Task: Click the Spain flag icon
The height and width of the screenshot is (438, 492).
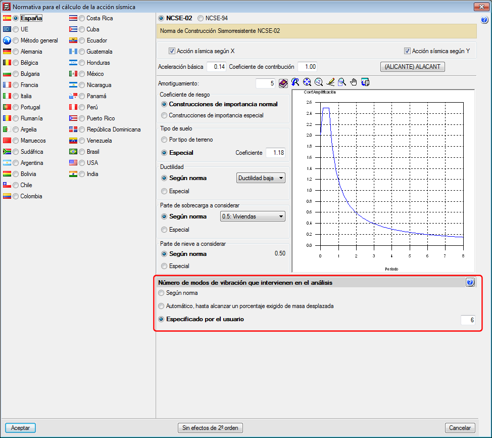Action: click(x=7, y=18)
